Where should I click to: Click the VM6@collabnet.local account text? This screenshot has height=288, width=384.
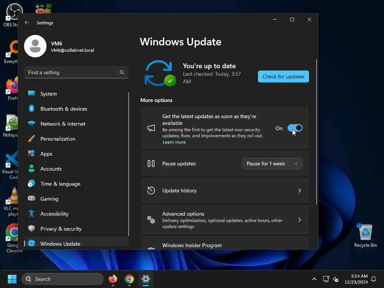tap(72, 50)
